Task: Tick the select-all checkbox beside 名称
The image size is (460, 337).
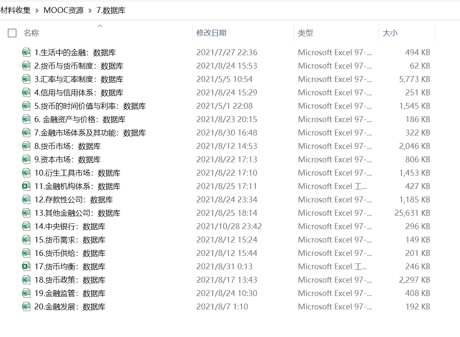Action: pos(12,33)
